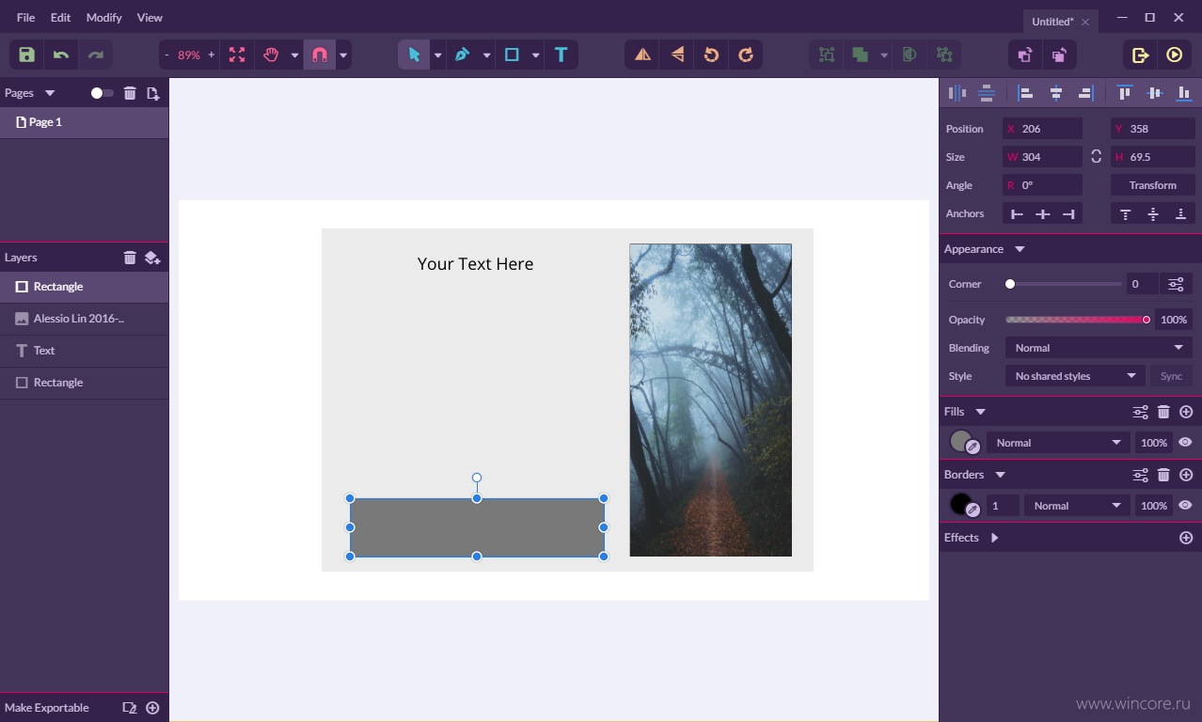1202x722 pixels.
Task: Fit canvas to screen icon
Action: (x=237, y=55)
